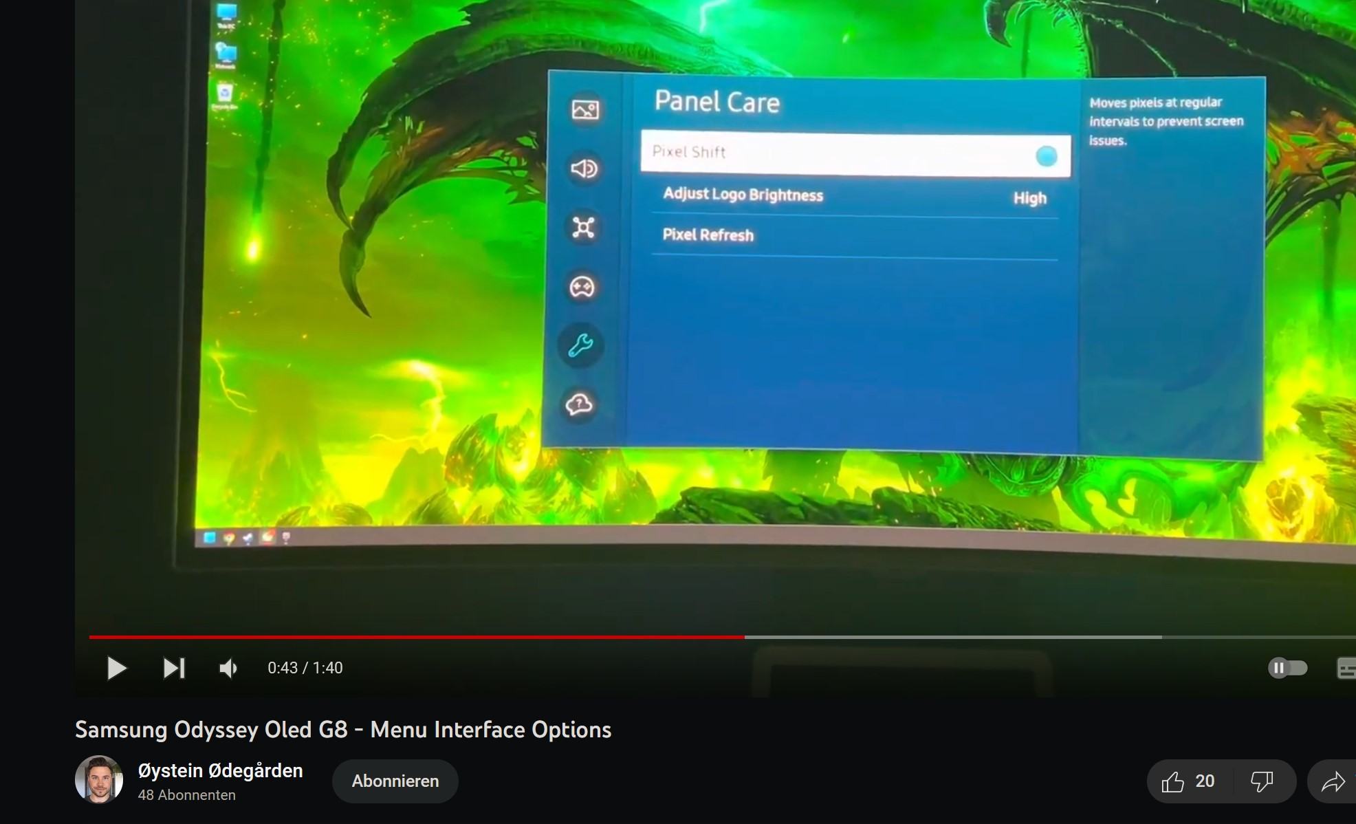
Task: Select the Pixel Shift row
Action: [x=855, y=153]
